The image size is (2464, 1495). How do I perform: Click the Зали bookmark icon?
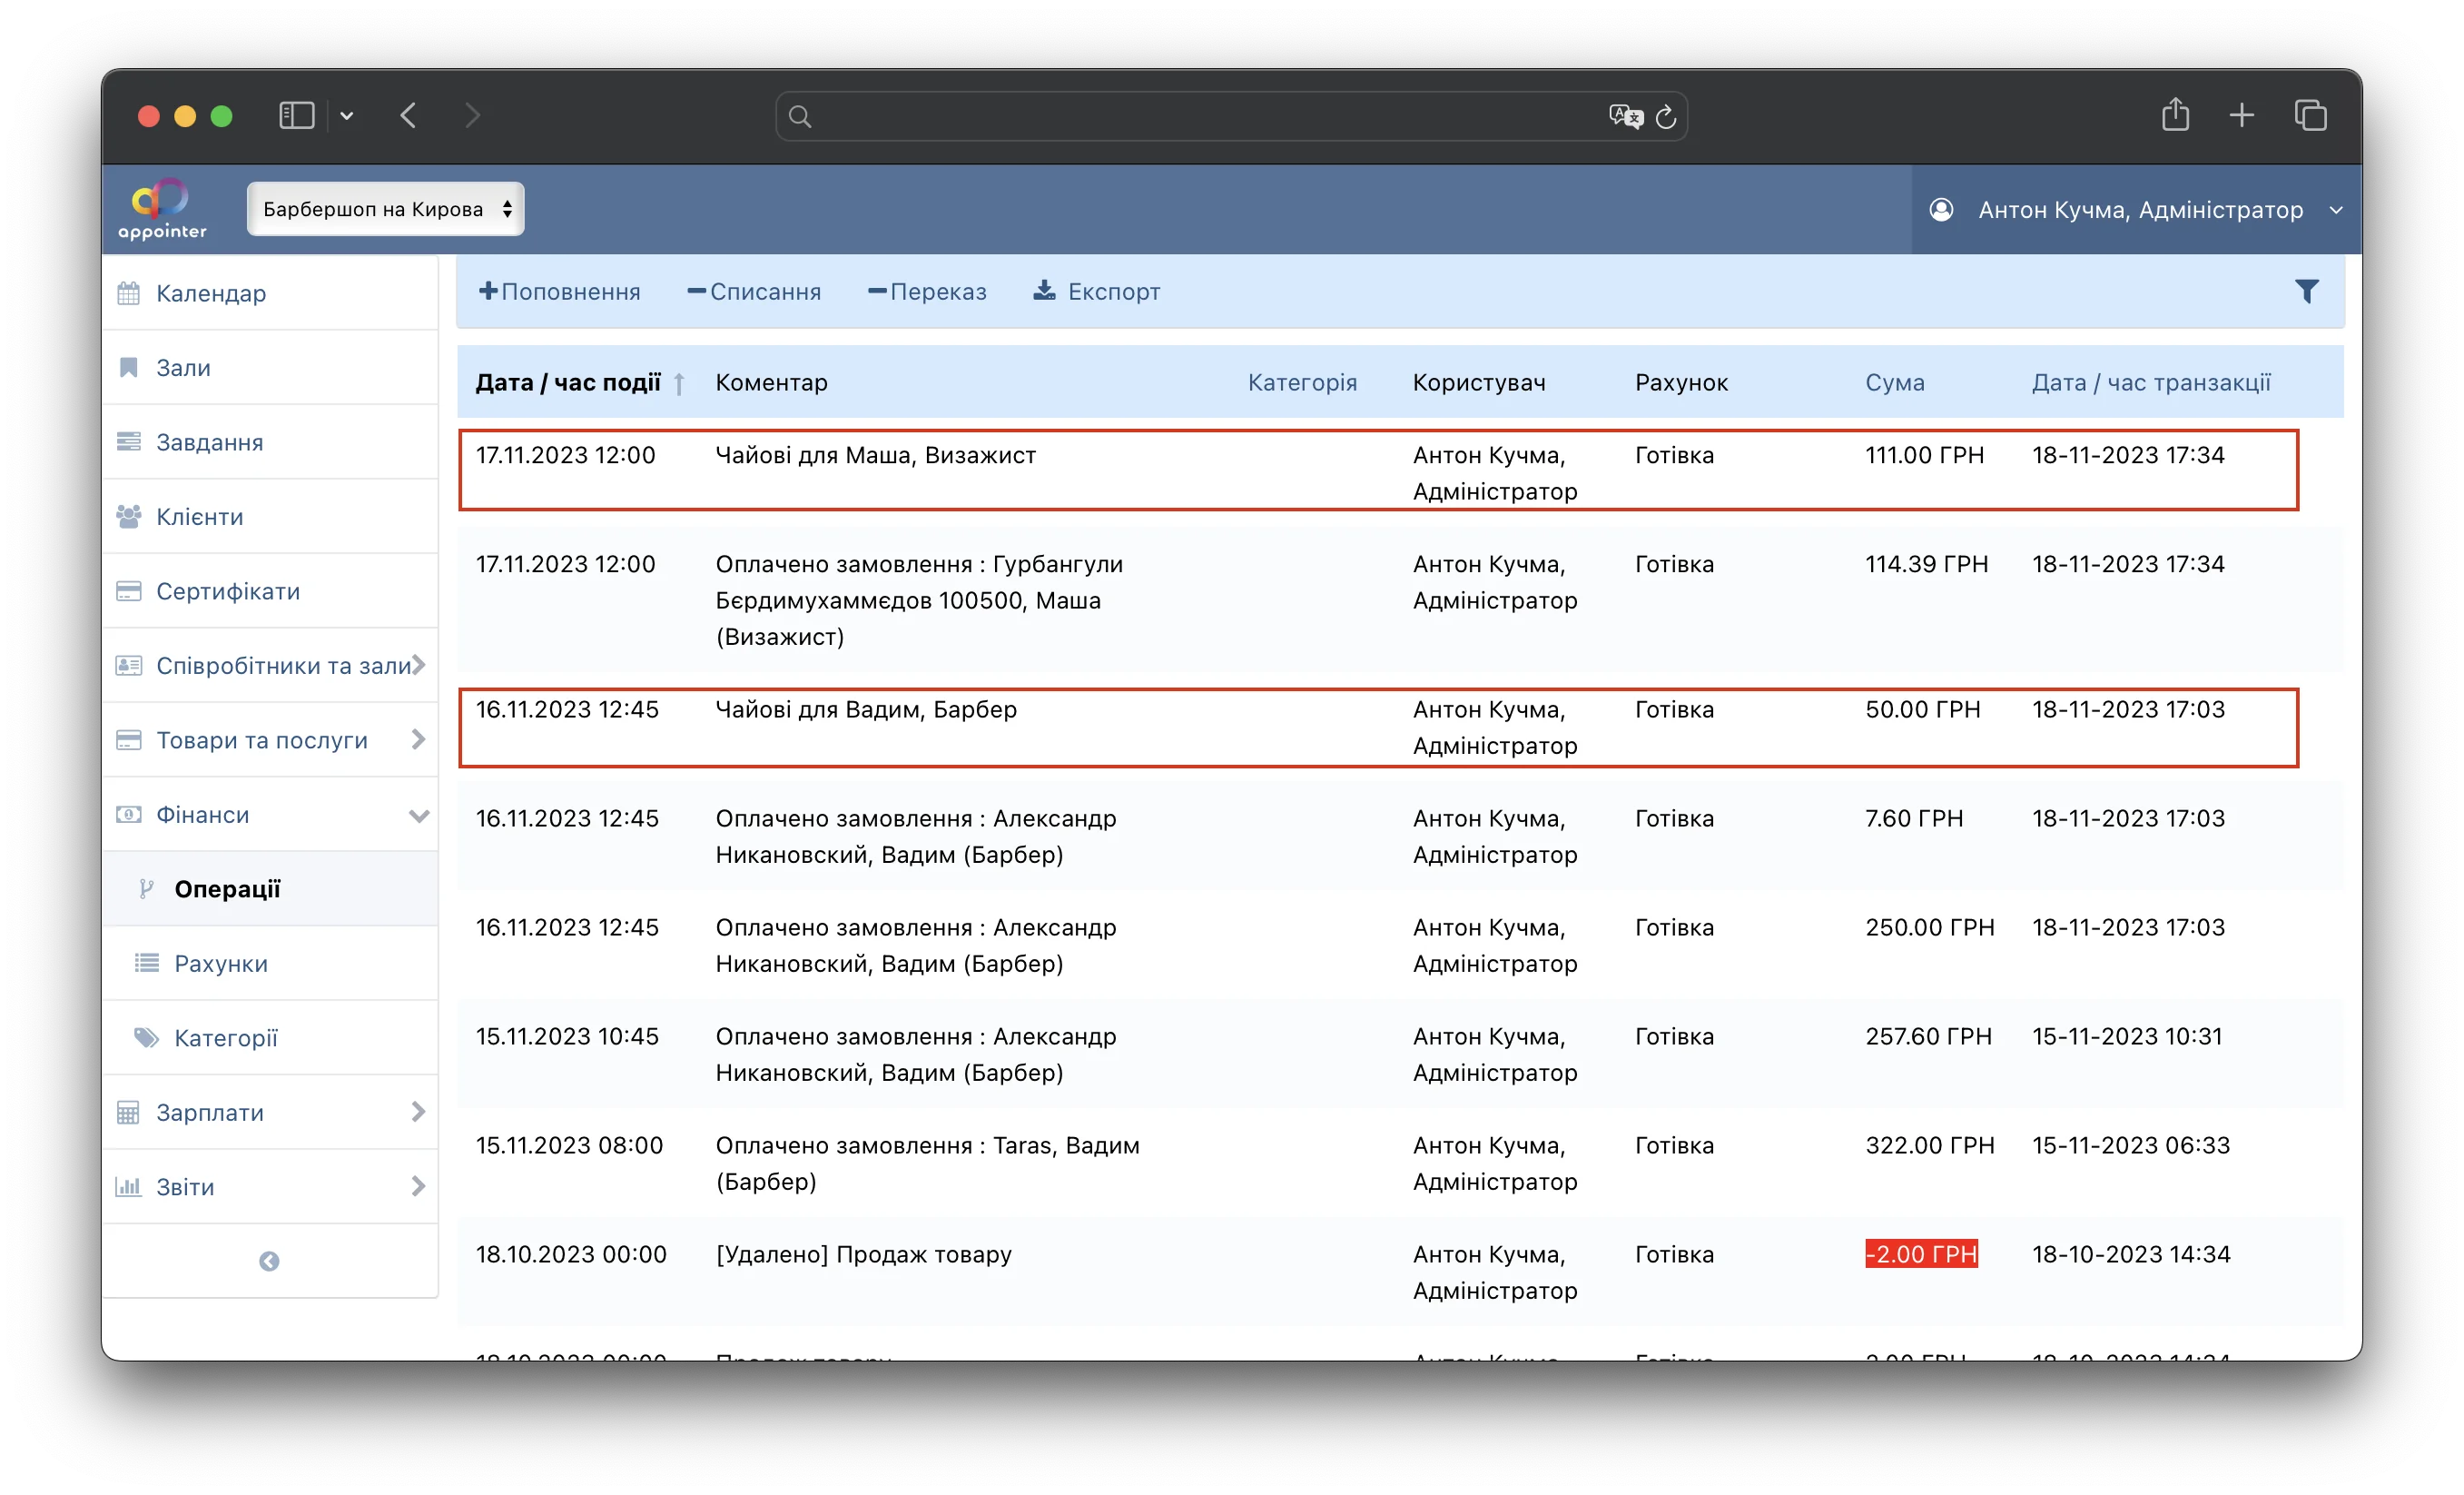coord(129,367)
